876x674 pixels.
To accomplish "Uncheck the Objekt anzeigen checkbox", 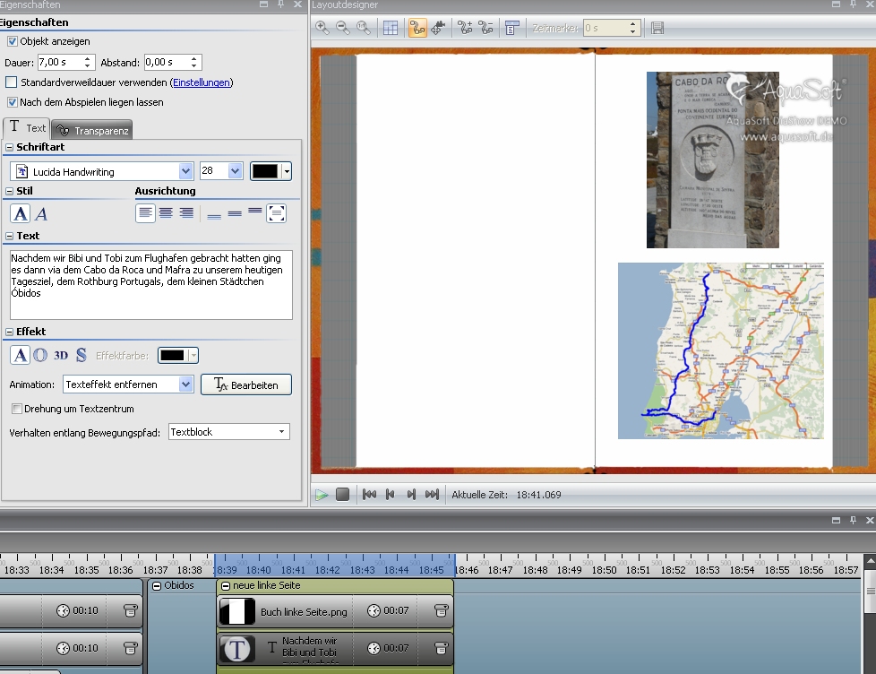I will (13, 41).
